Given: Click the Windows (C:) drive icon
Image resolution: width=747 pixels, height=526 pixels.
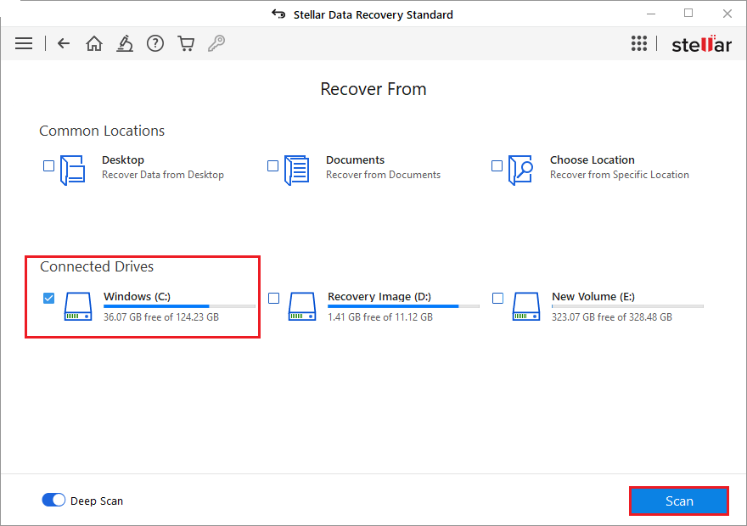Looking at the screenshot, I should [x=78, y=306].
